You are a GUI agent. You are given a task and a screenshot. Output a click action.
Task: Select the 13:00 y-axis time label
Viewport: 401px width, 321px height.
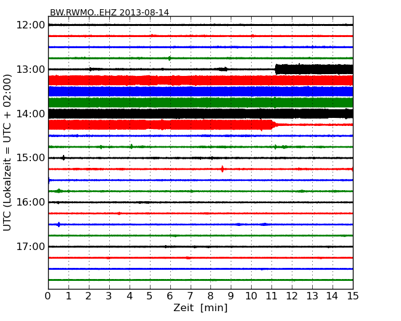click(x=31, y=69)
